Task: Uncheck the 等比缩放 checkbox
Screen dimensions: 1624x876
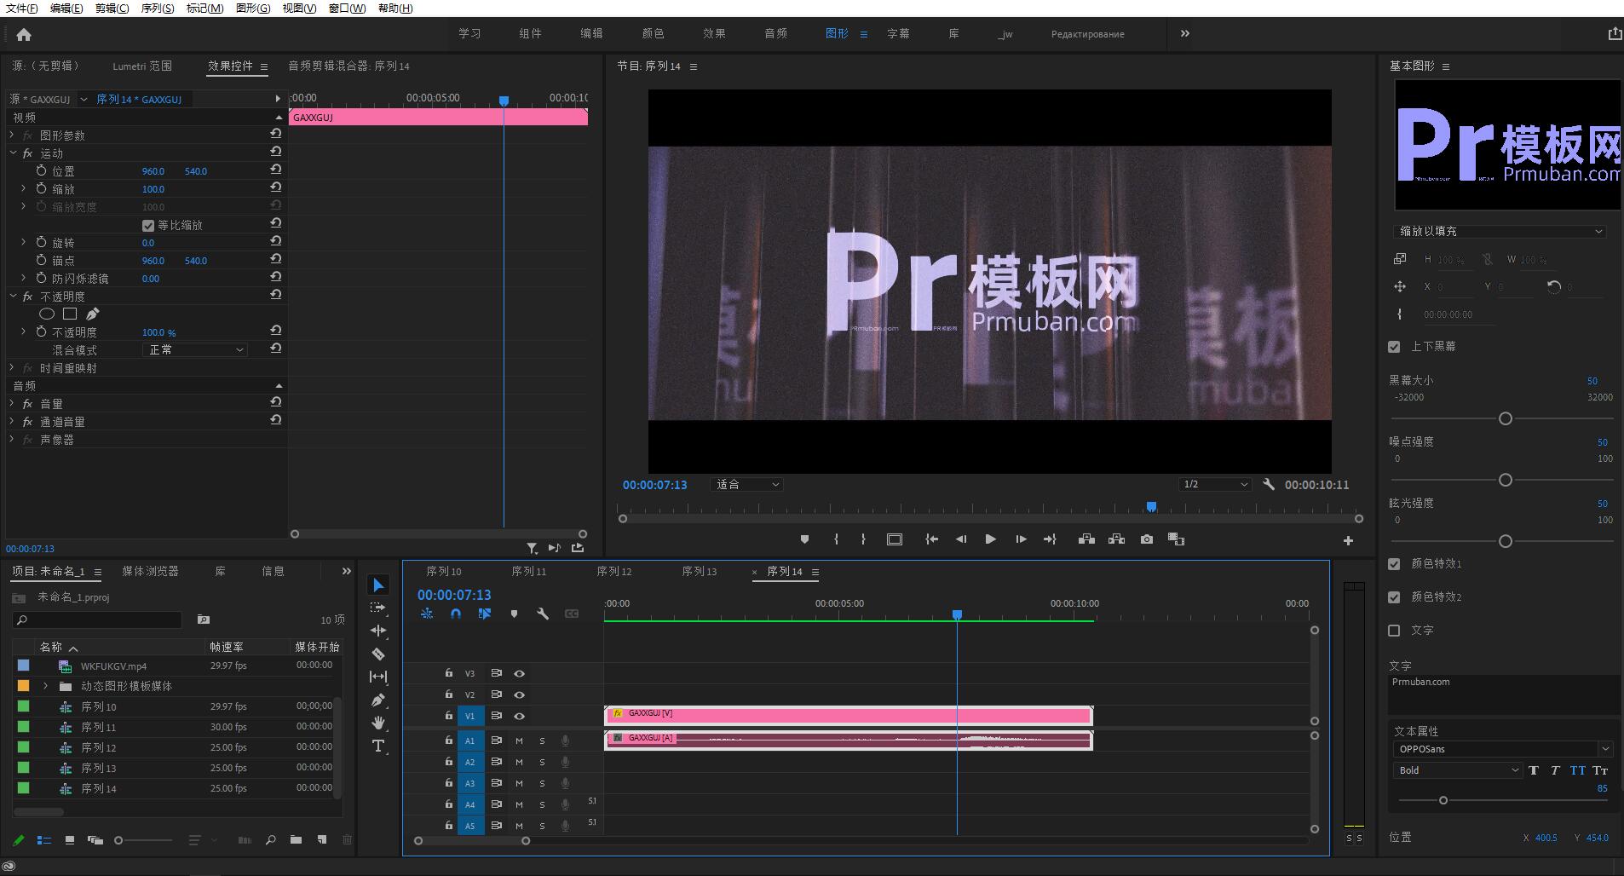Action: coord(148,225)
